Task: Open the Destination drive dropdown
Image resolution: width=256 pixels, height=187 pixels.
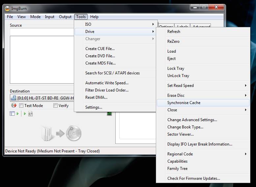Action: tap(42, 98)
